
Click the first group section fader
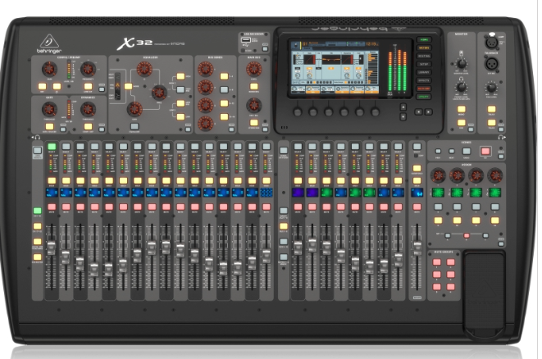click(x=298, y=248)
